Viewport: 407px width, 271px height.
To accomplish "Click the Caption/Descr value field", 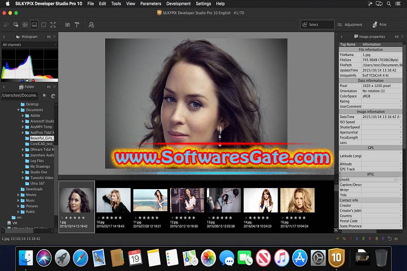I will (x=381, y=185).
